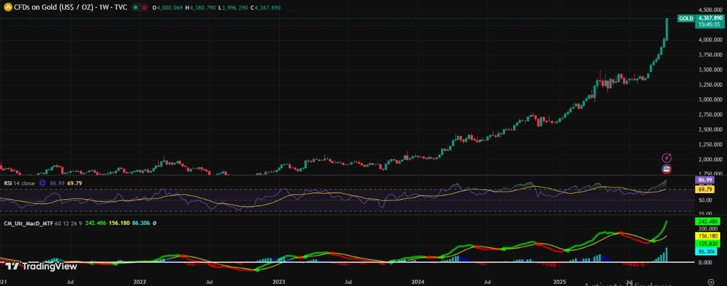Click the RSI 14 close legend title
Image resolution: width=727 pixels, height=286 pixels.
(19, 183)
